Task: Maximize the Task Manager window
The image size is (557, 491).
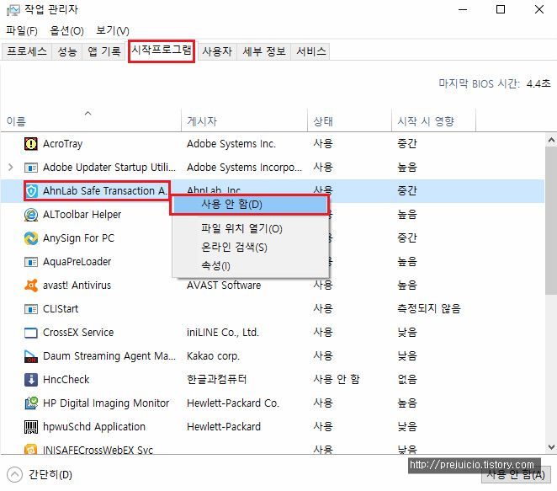Action: [x=501, y=9]
